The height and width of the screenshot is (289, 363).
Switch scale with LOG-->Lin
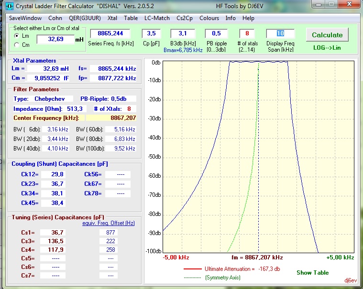pyautogui.click(x=327, y=48)
